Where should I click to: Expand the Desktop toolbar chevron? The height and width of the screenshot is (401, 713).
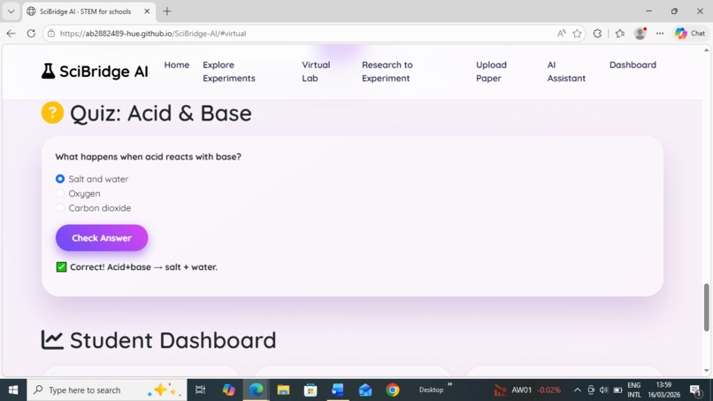(449, 384)
